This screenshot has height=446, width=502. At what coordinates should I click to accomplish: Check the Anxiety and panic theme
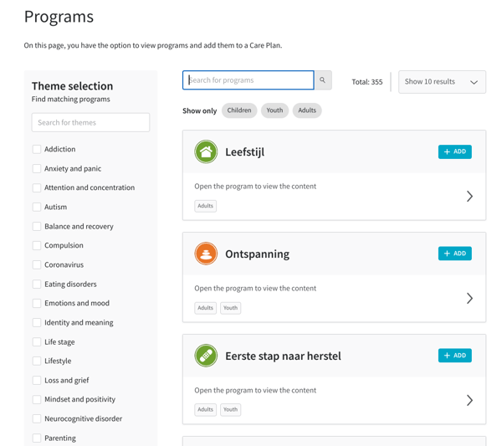pos(37,168)
